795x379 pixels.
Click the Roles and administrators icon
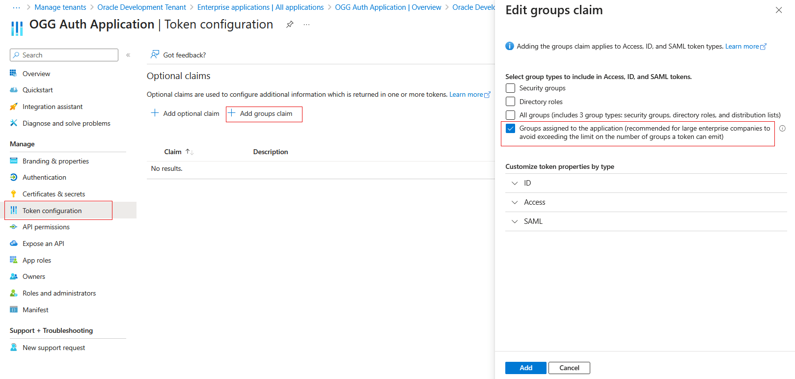click(14, 293)
